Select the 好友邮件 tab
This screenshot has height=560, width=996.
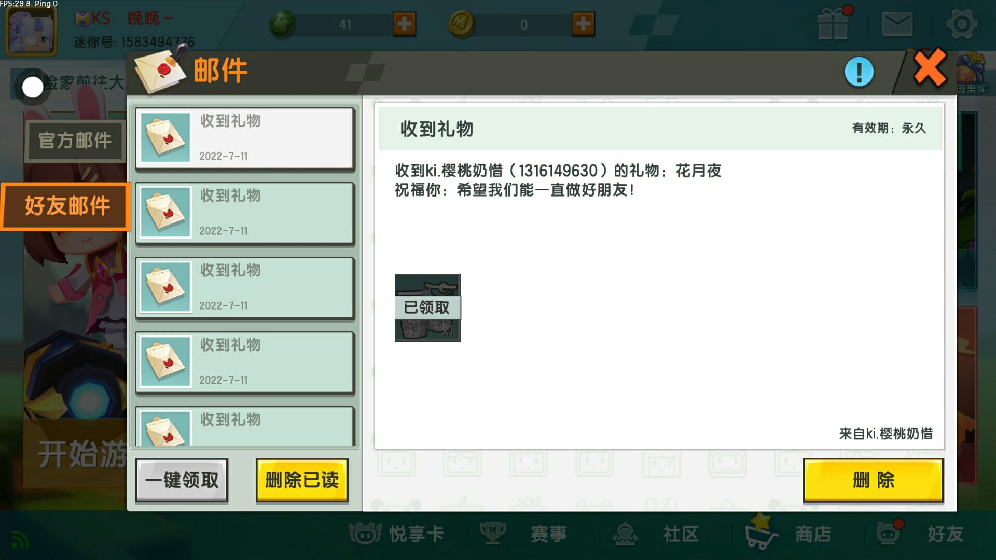[66, 206]
